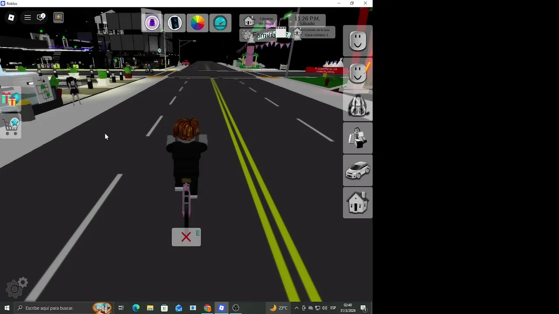Screen dimensions: 559x314
Task: Open the chat bubble icon
Action: (41, 17)
